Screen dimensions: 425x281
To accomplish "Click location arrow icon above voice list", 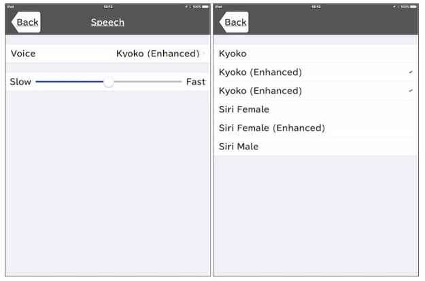I will [395, 6].
